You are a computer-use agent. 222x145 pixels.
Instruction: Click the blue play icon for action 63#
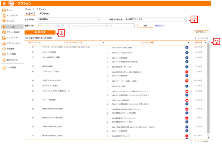(187, 86)
